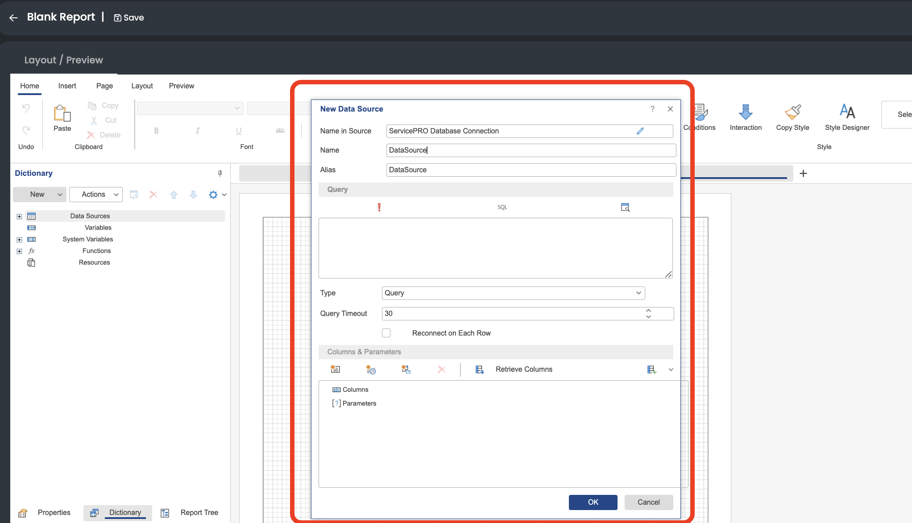Screen dimensions: 912x523
Task: Click the Cancel button to discard changes
Action: coord(648,502)
